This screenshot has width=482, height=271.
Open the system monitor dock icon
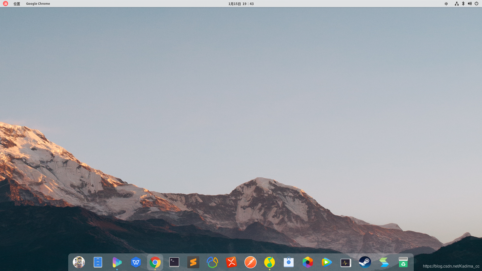(346, 262)
